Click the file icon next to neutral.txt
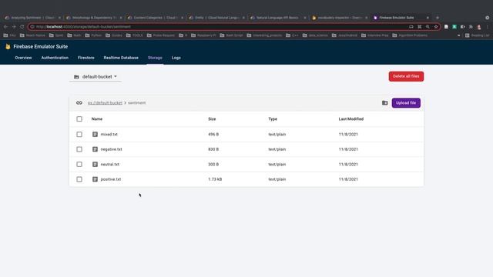 click(95, 164)
